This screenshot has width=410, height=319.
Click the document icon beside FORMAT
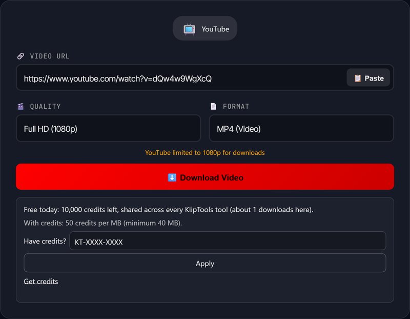pyautogui.click(x=214, y=106)
